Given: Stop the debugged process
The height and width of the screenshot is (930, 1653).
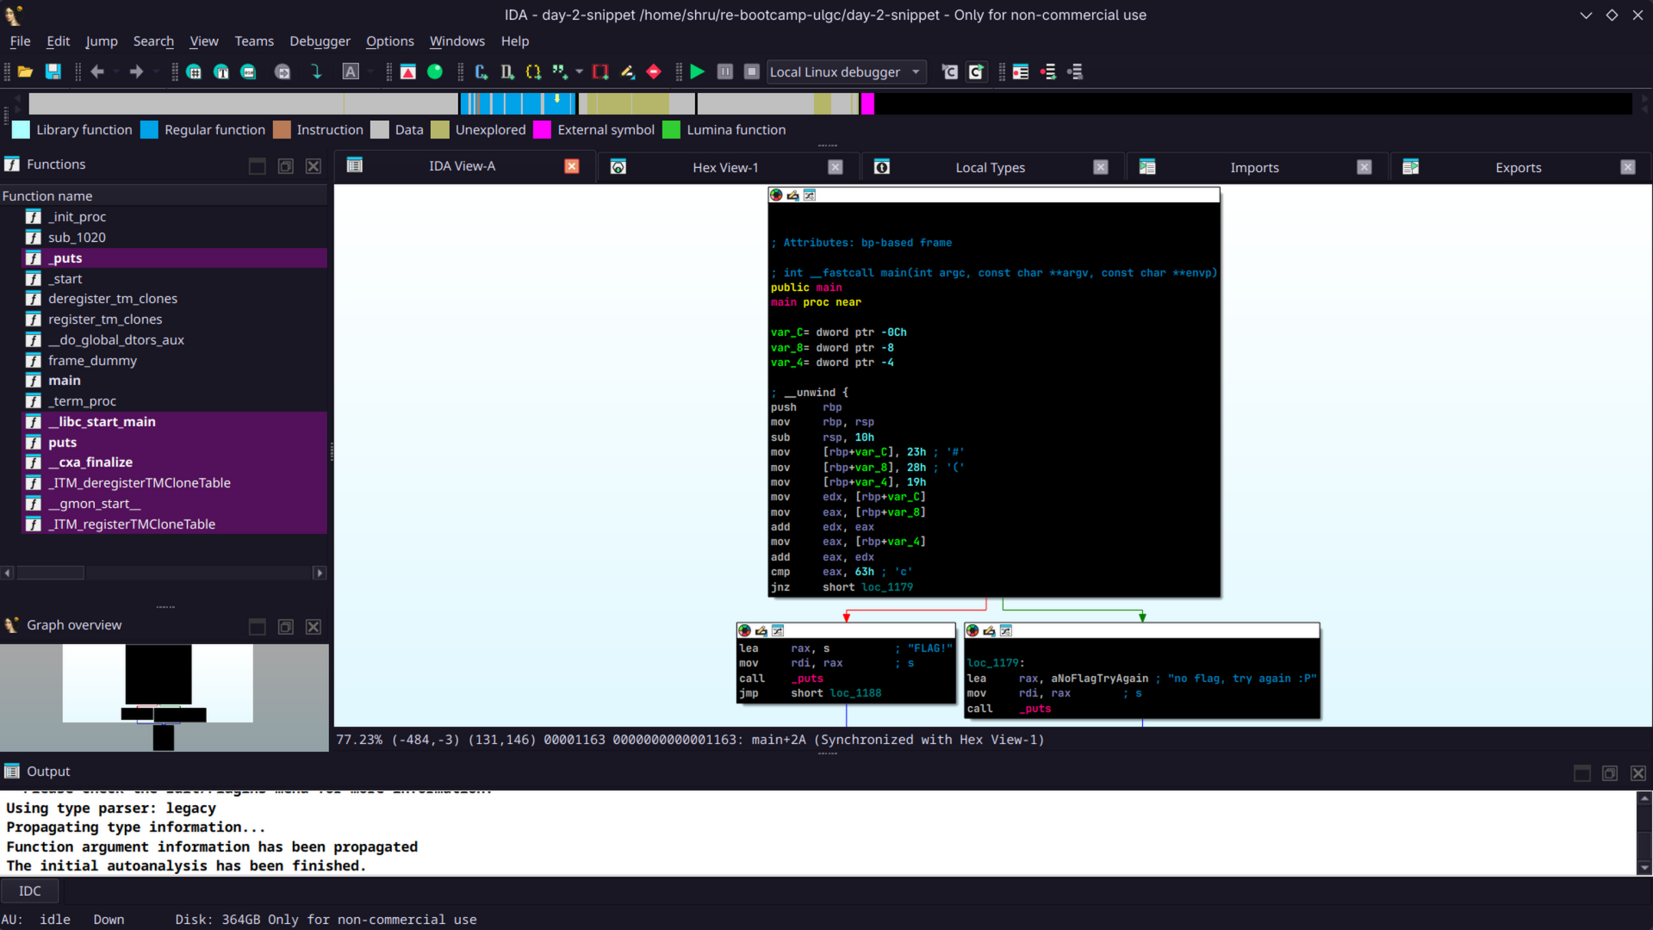Looking at the screenshot, I should (x=752, y=72).
